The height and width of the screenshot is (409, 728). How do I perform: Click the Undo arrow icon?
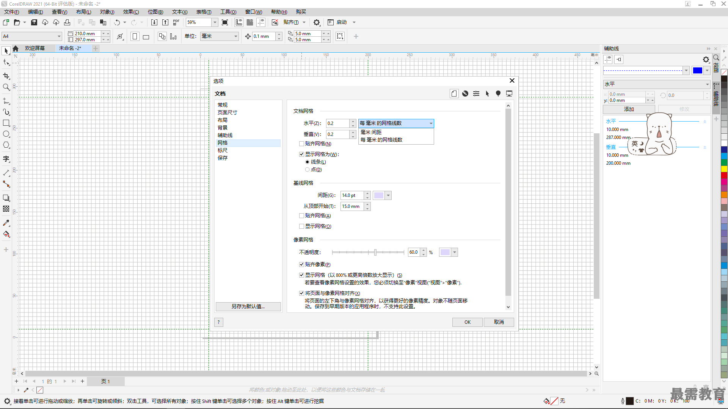[117, 22]
